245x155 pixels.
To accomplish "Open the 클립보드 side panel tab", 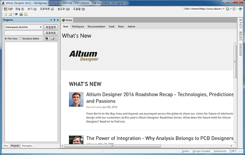I will [240, 36].
